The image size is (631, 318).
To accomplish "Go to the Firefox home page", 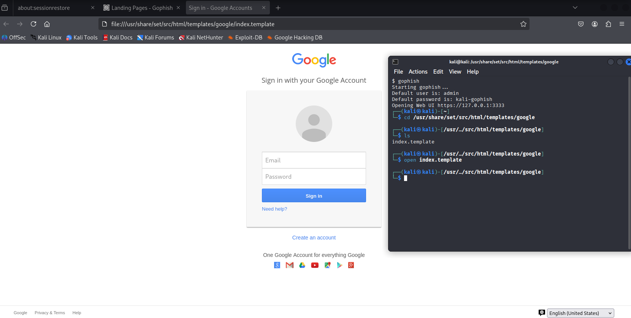I will [x=47, y=24].
